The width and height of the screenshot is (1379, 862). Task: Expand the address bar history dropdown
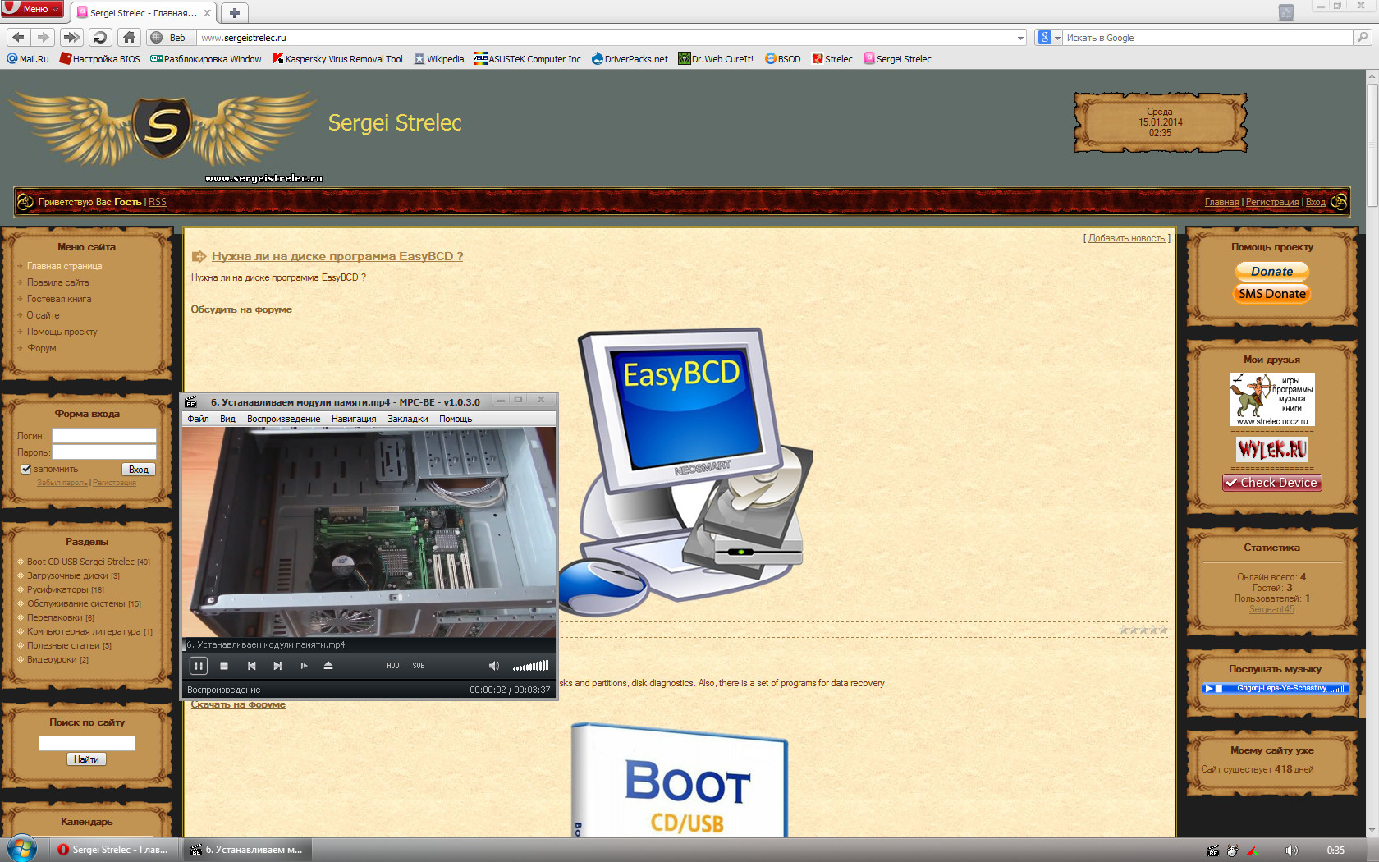click(x=1020, y=38)
